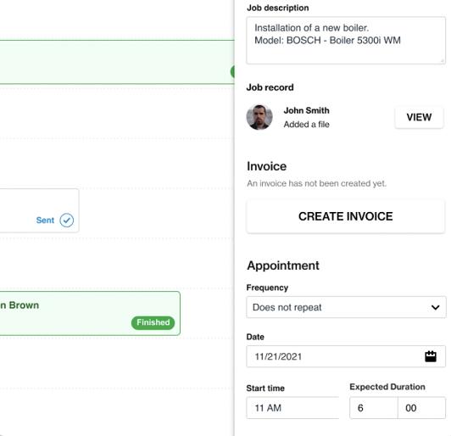
Task: Click the Expected Duration hours field showing 6
Action: click(374, 408)
